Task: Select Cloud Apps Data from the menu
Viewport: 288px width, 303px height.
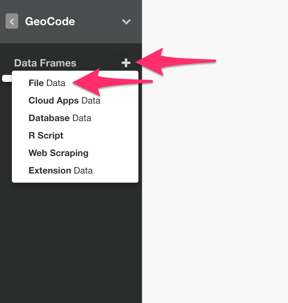Action: point(64,100)
